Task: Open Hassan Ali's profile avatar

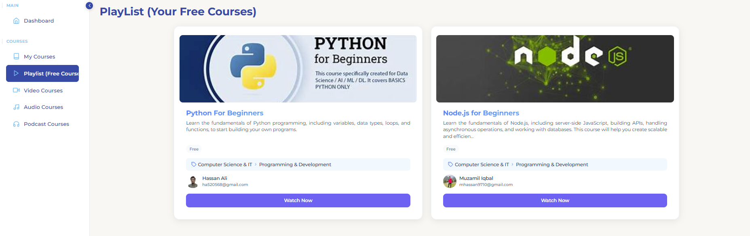Action: (193, 182)
